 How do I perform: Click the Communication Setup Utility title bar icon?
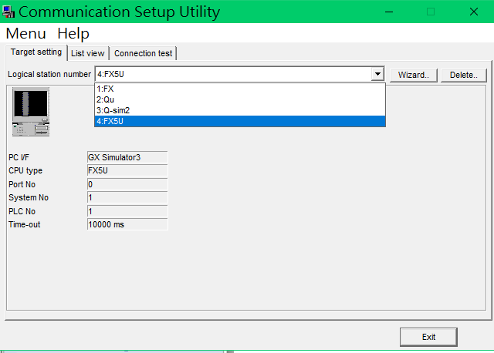pyautogui.click(x=8, y=12)
